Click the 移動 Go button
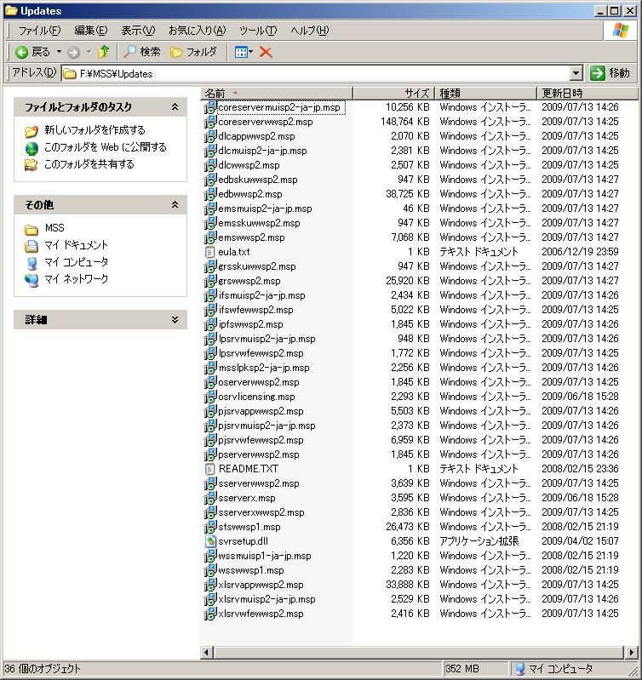642x680 pixels. pos(610,73)
